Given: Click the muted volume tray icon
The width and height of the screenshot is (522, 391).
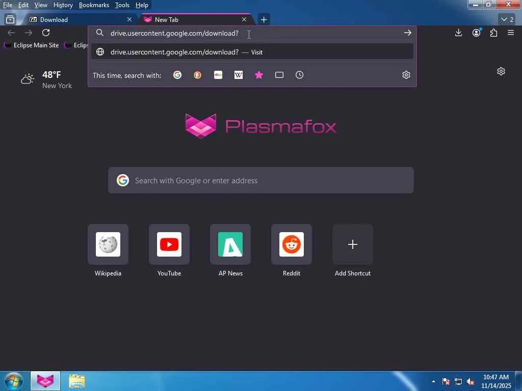Looking at the screenshot, I should click(471, 381).
